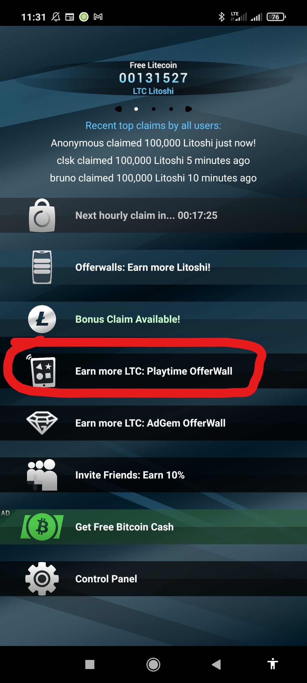This screenshot has width=307, height=683.
Task: Open the Control Panel gear icon
Action: click(42, 579)
